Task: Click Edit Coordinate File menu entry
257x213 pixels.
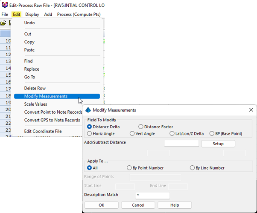Action: (x=43, y=131)
